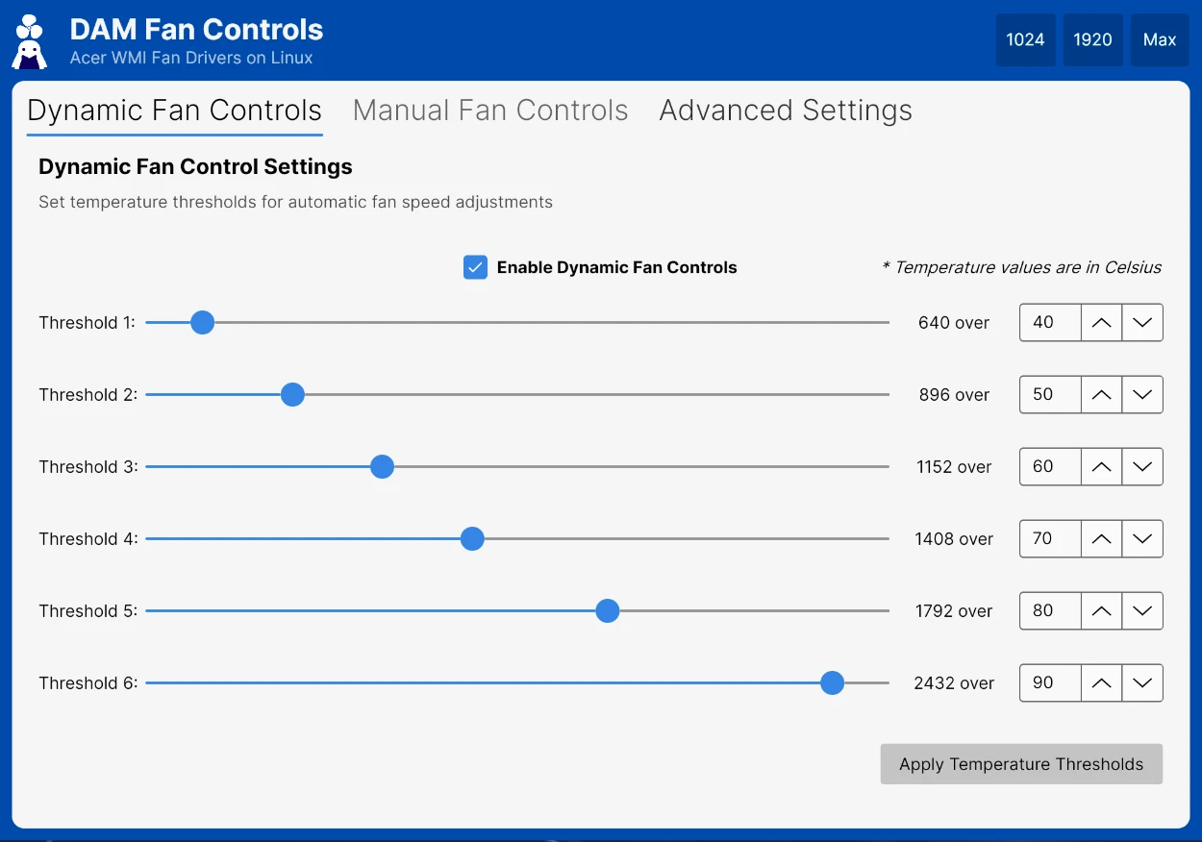This screenshot has height=842, width=1202.
Task: Increase Threshold 3 temperature with up arrow
Action: pos(1102,467)
